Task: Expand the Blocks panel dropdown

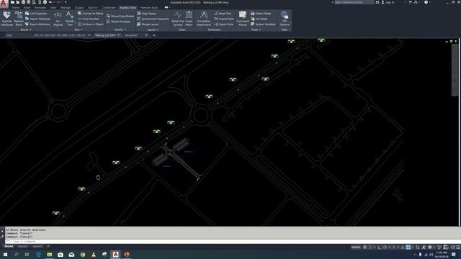Action: (x=26, y=29)
